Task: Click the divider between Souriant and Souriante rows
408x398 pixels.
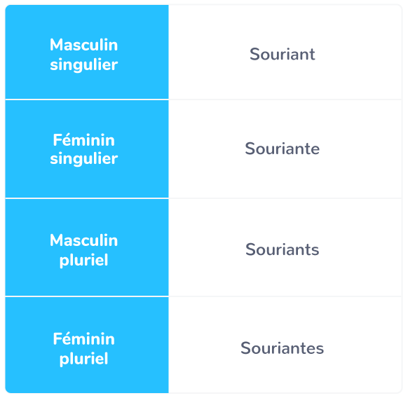Action: [x=285, y=99]
